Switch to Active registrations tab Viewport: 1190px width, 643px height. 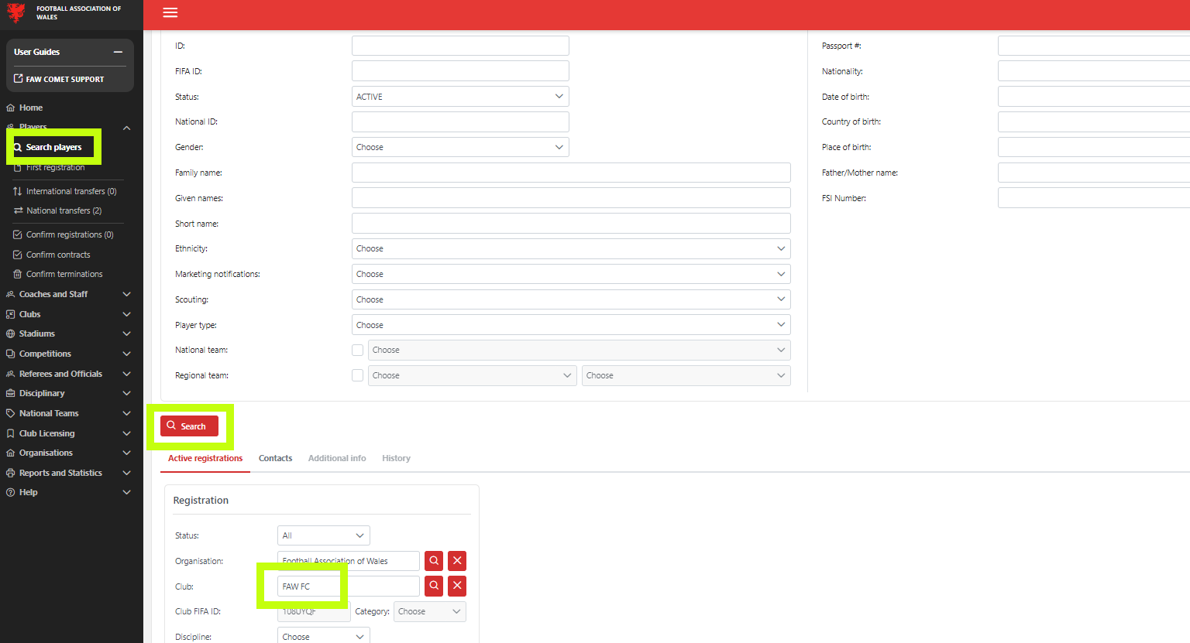coord(205,458)
